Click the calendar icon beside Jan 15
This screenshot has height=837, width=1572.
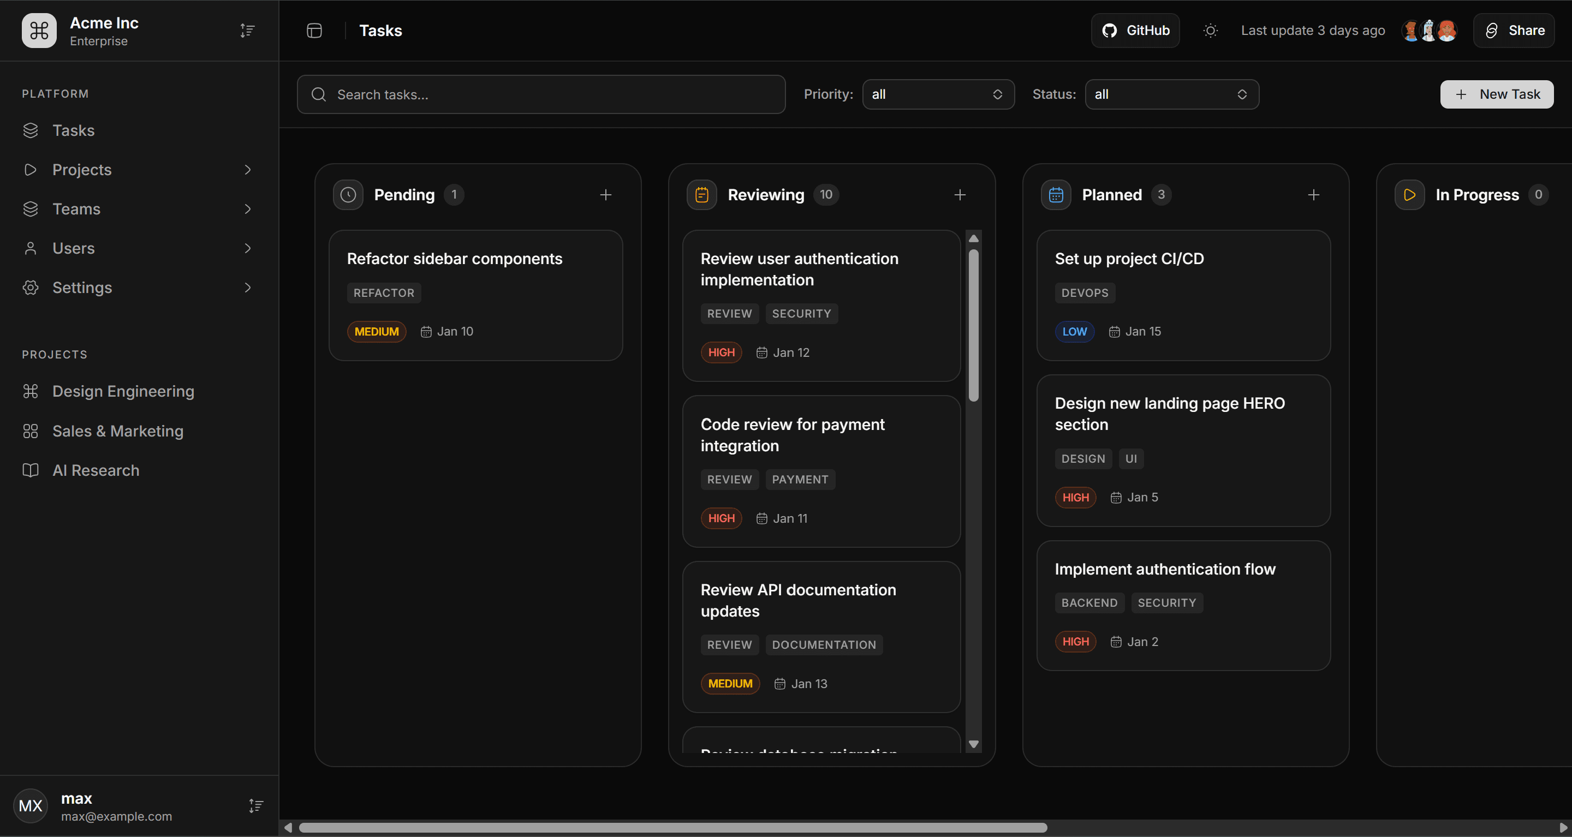coord(1114,332)
